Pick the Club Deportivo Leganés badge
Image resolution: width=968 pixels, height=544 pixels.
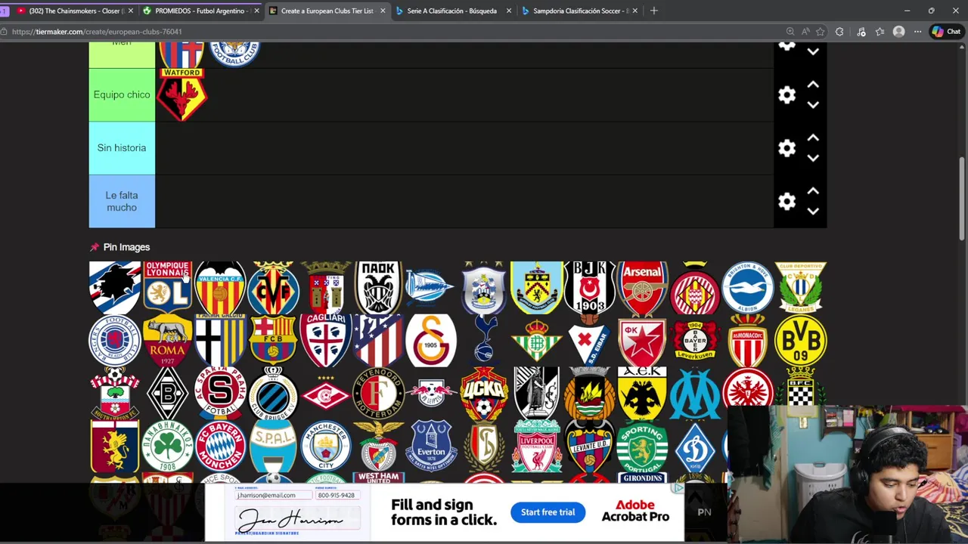click(800, 288)
